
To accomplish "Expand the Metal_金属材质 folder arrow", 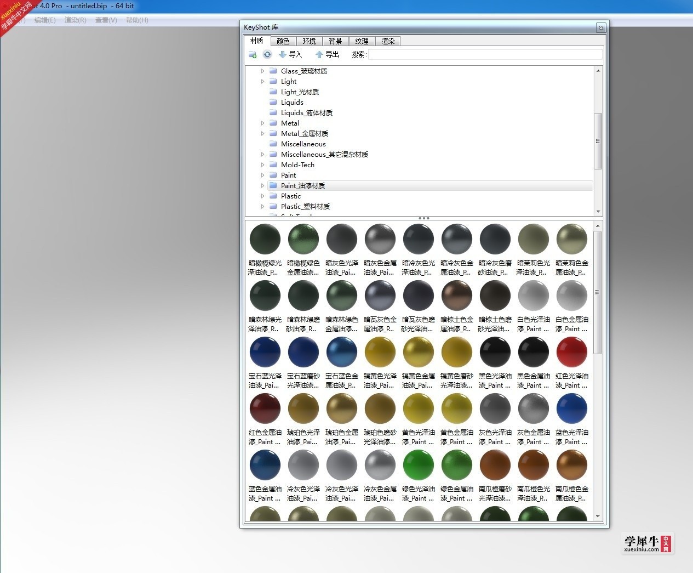I will click(262, 134).
